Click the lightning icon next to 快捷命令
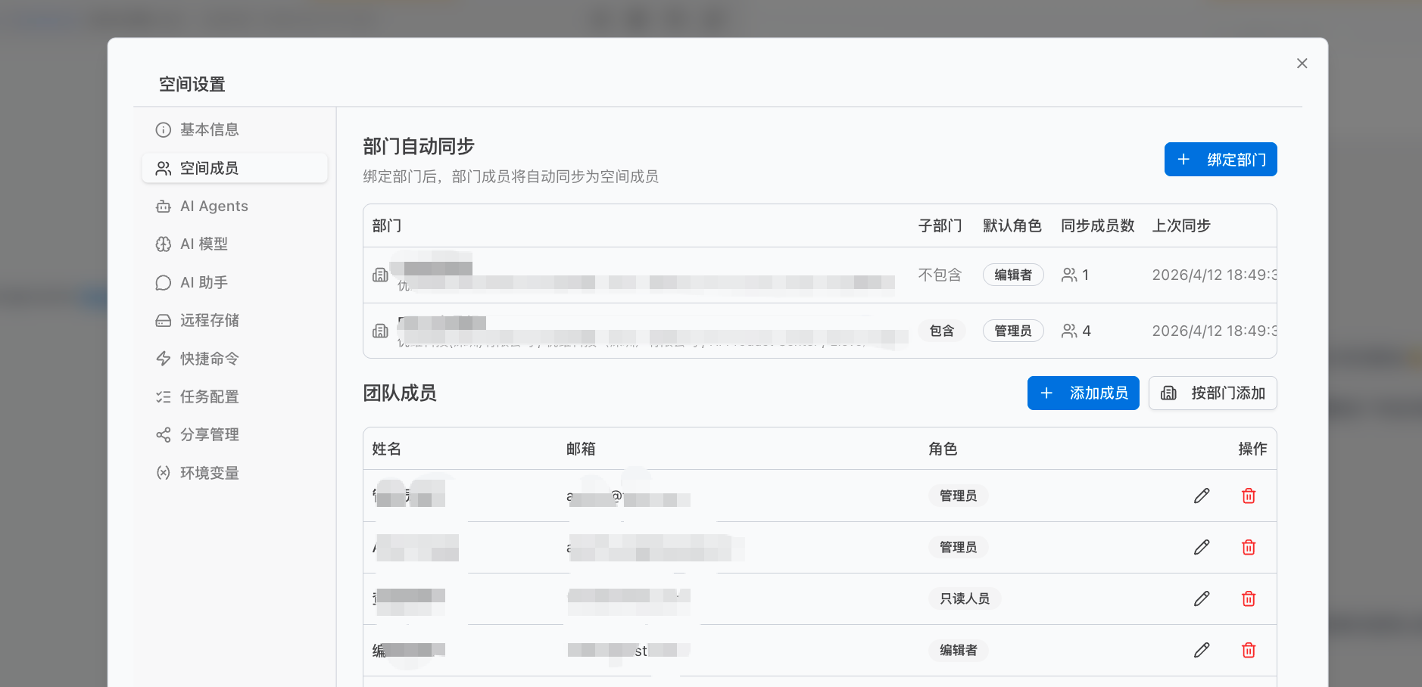The height and width of the screenshot is (687, 1422). 164,358
